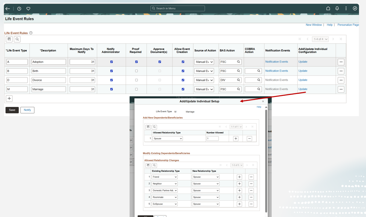This screenshot has height=217, width=366.
Task: Open the Personalize Page menu link
Action: pos(348,25)
